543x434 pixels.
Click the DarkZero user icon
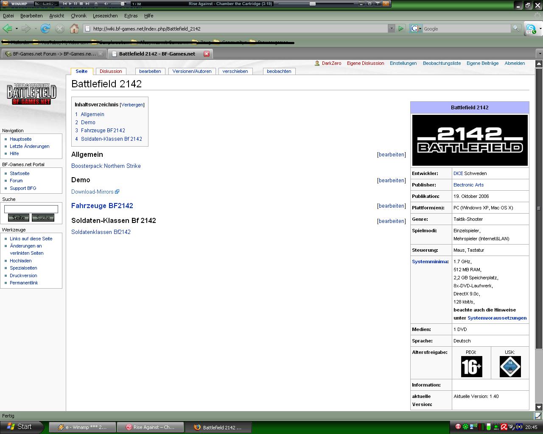click(x=317, y=63)
